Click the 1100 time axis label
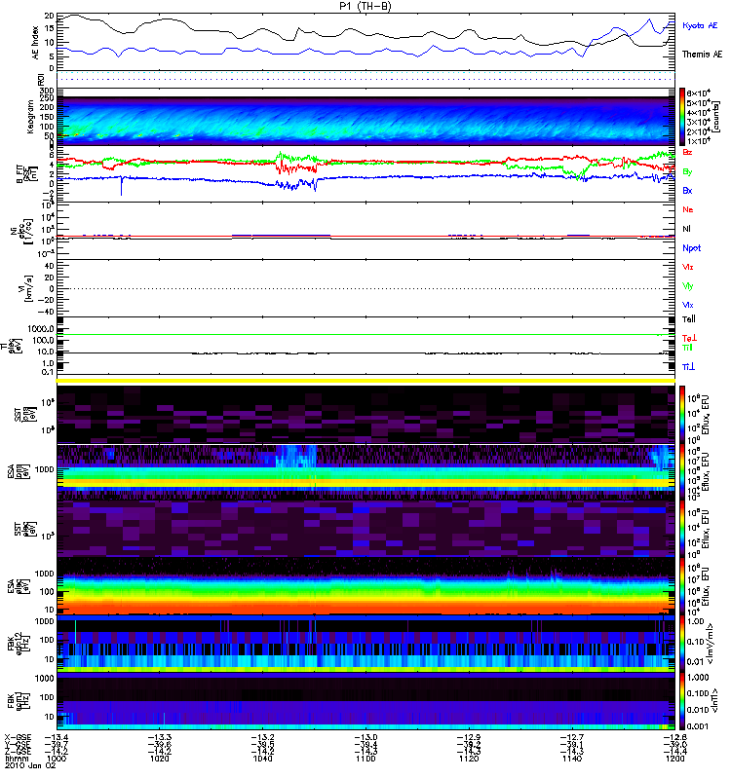 point(365,759)
